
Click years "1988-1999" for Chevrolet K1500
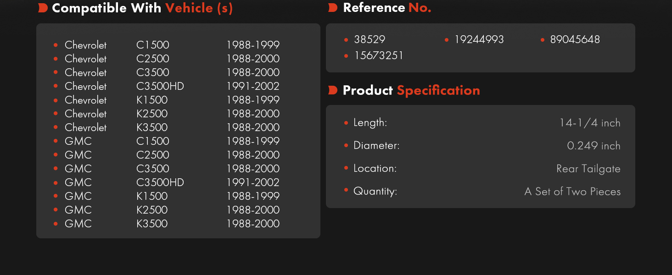(x=253, y=100)
